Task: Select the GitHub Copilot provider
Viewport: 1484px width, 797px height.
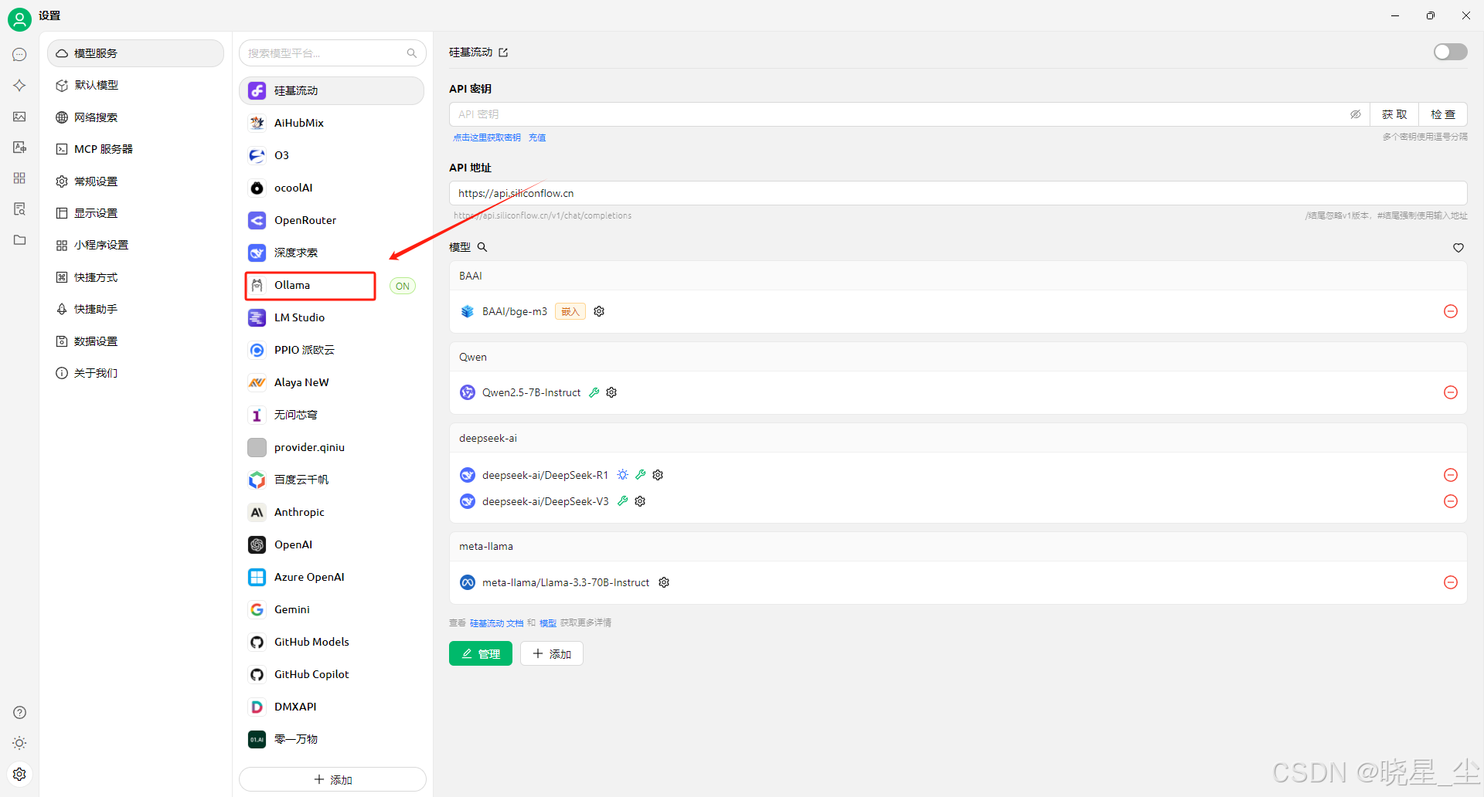Action: coord(332,674)
